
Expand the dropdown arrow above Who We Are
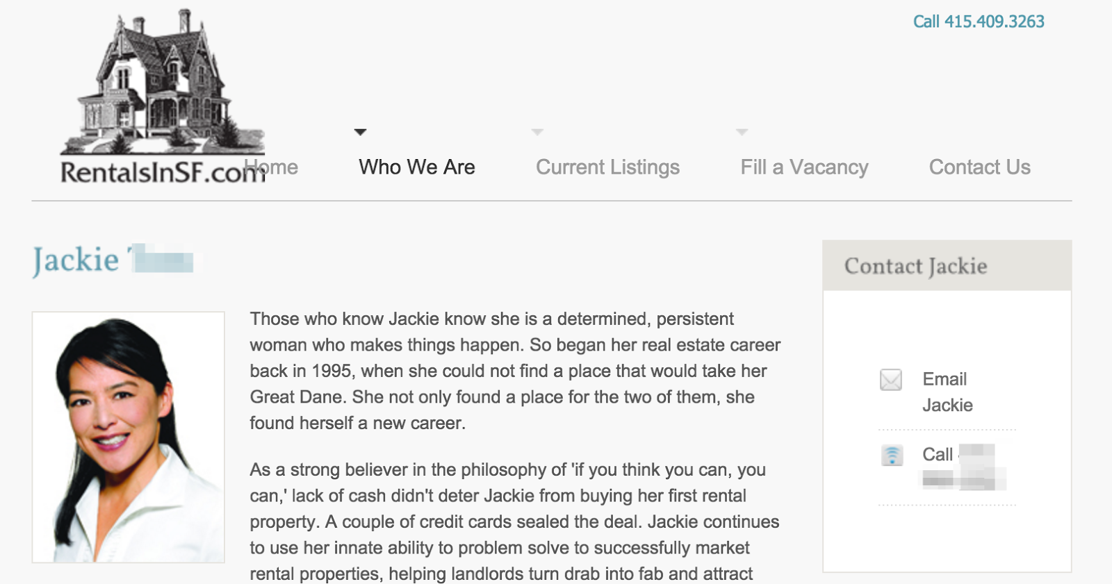360,132
